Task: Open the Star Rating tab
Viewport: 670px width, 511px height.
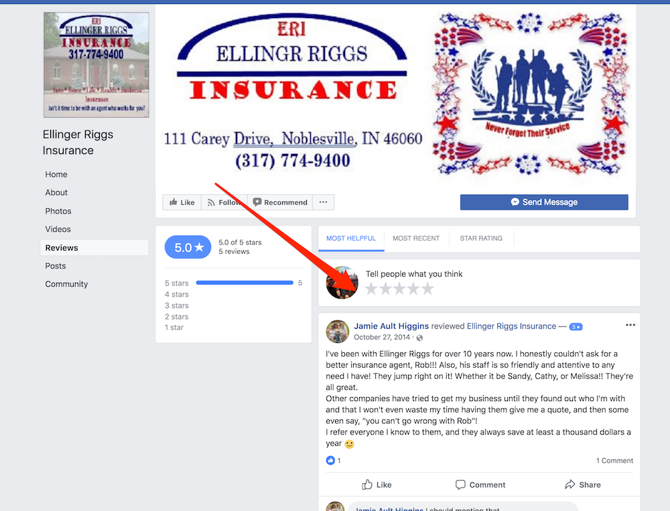Action: (481, 238)
